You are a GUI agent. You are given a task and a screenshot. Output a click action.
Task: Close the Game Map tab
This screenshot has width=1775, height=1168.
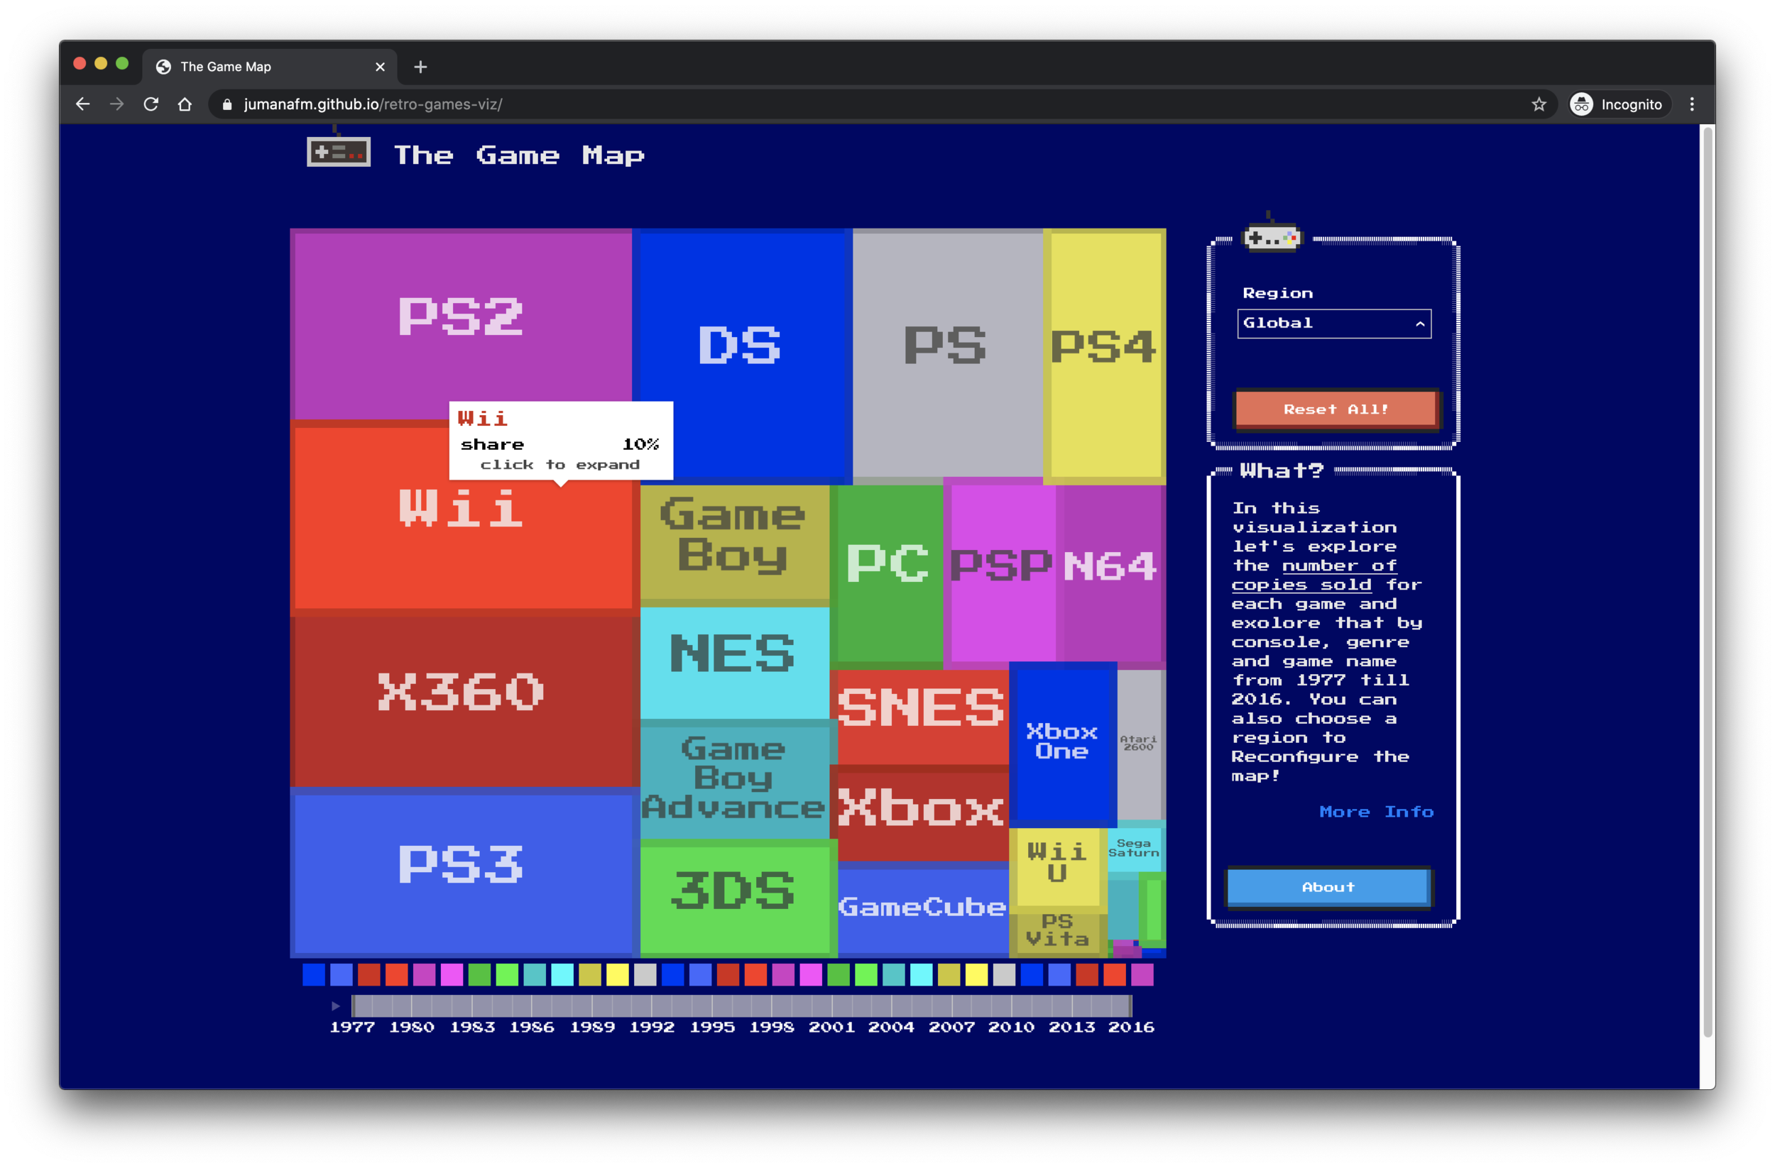pos(381,67)
